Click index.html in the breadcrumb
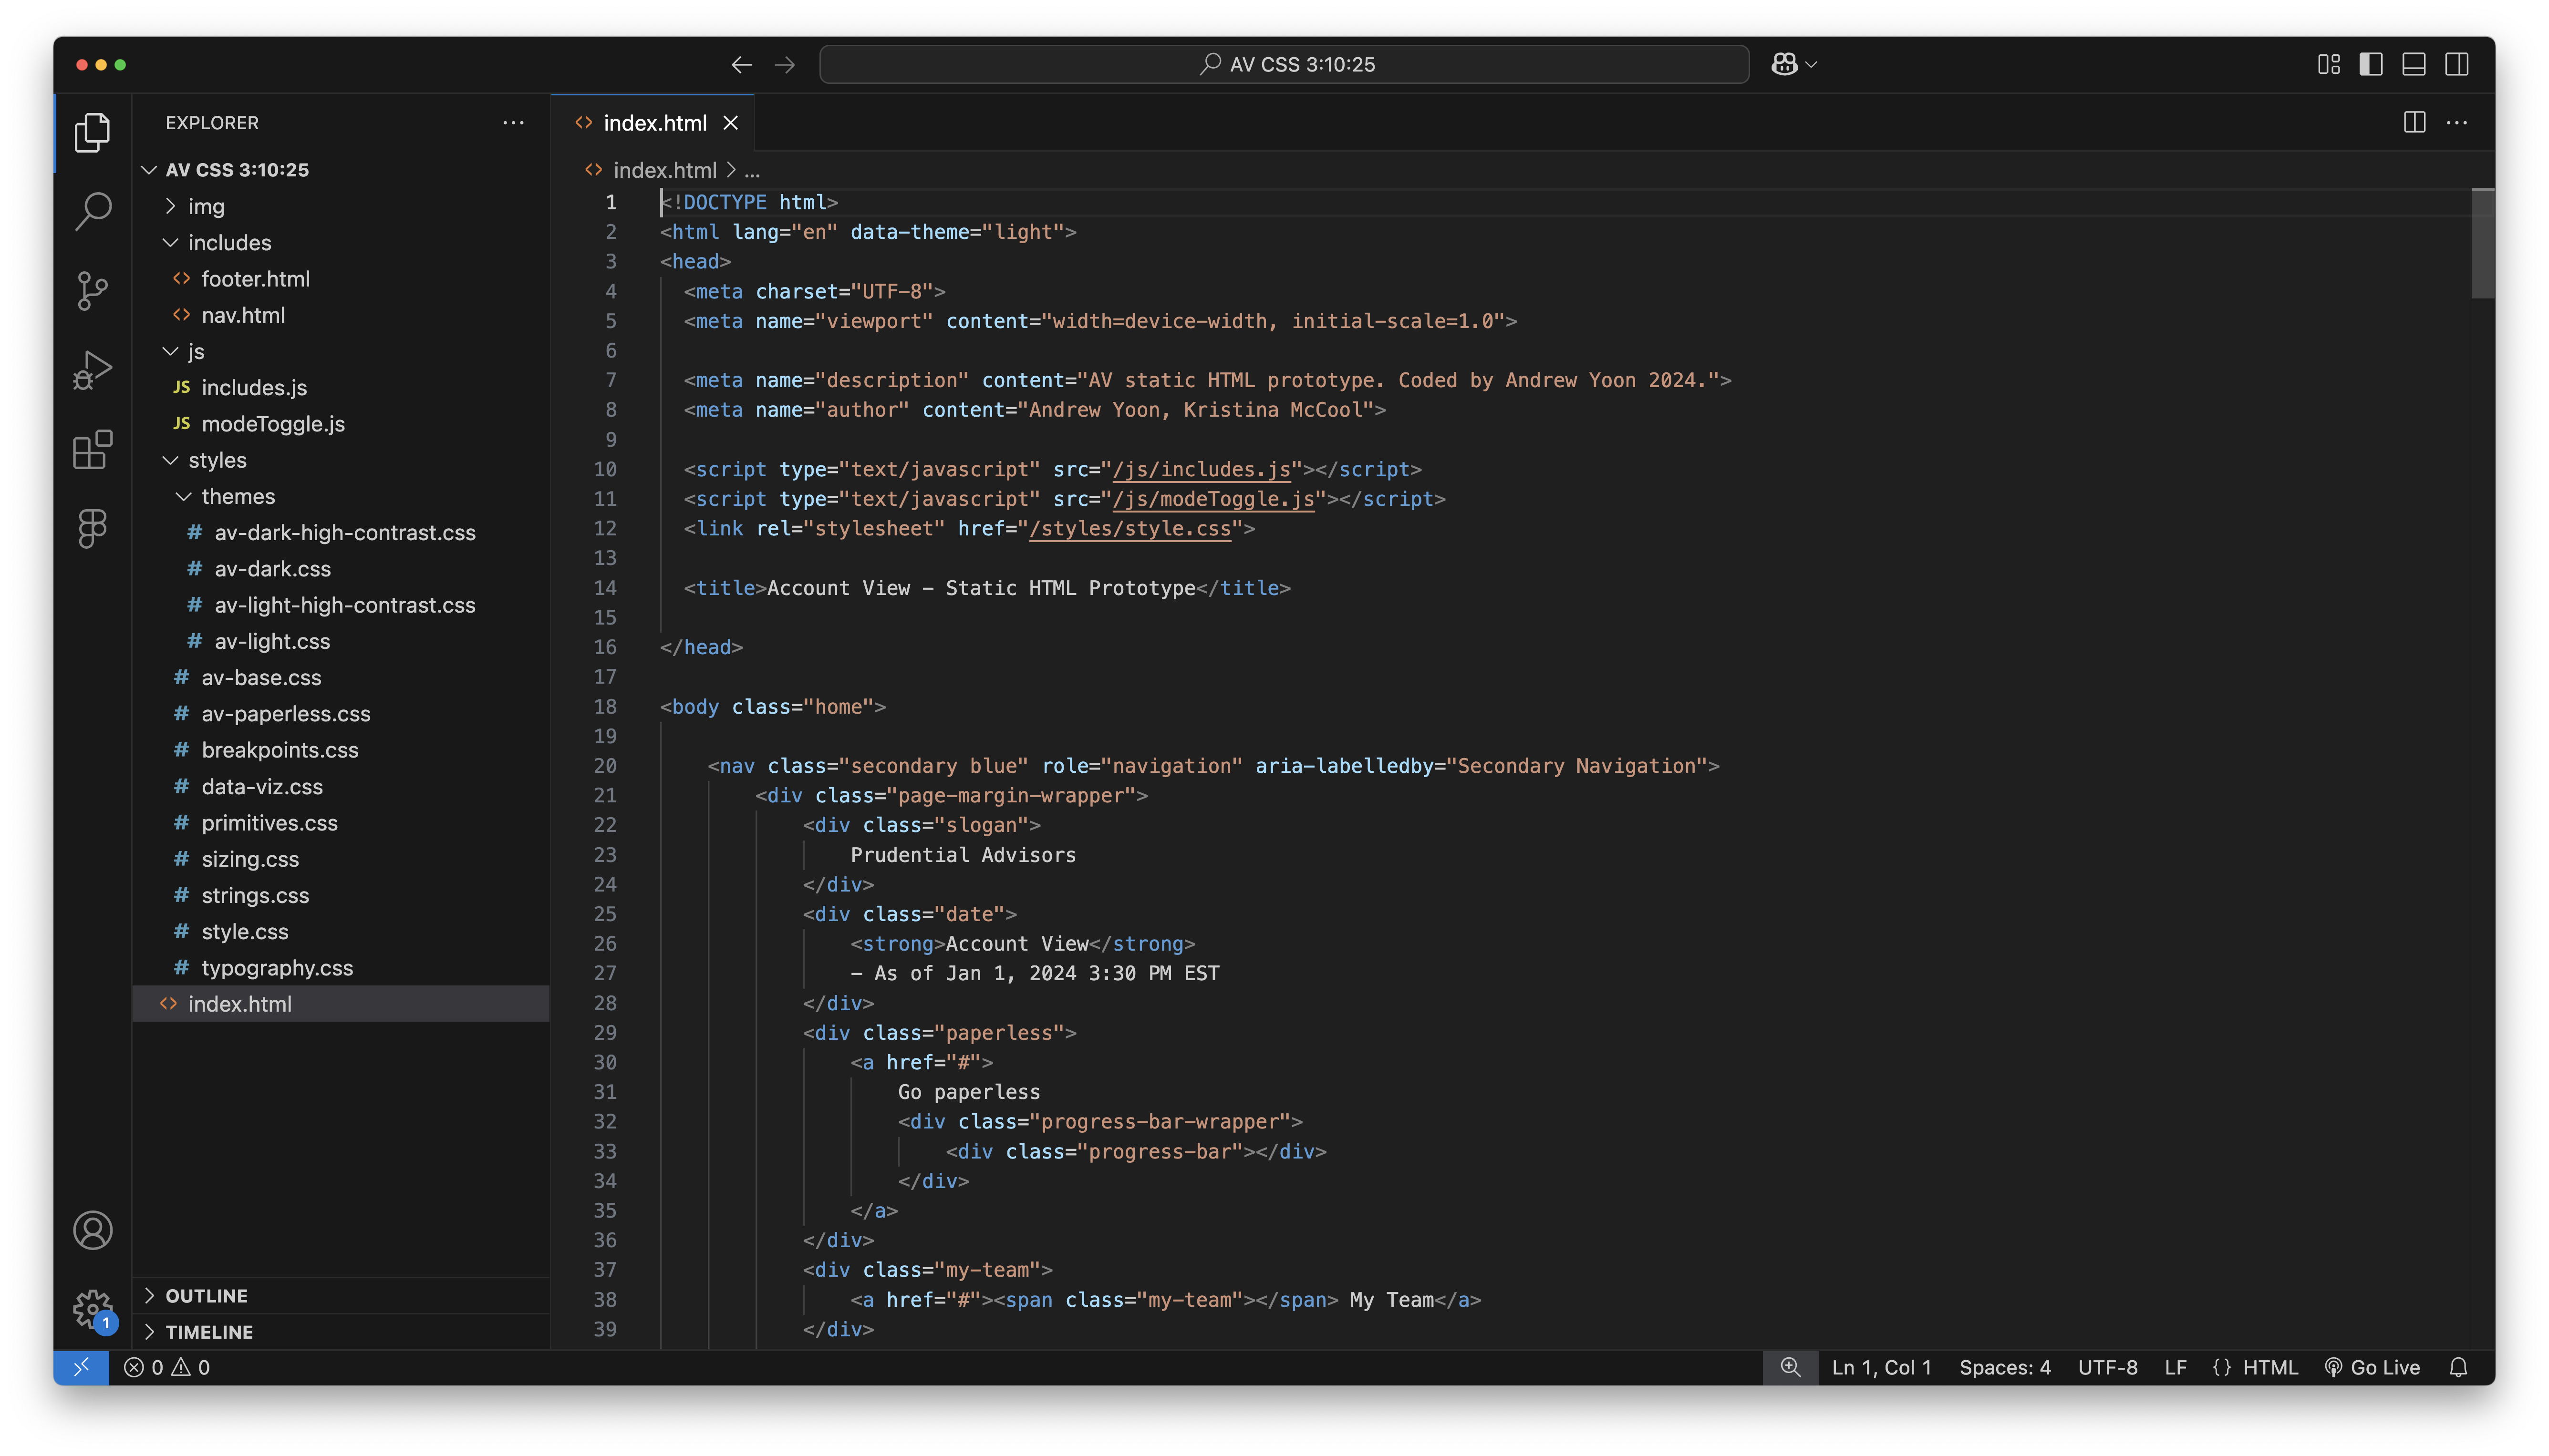This screenshot has width=2549, height=1456. 664,170
